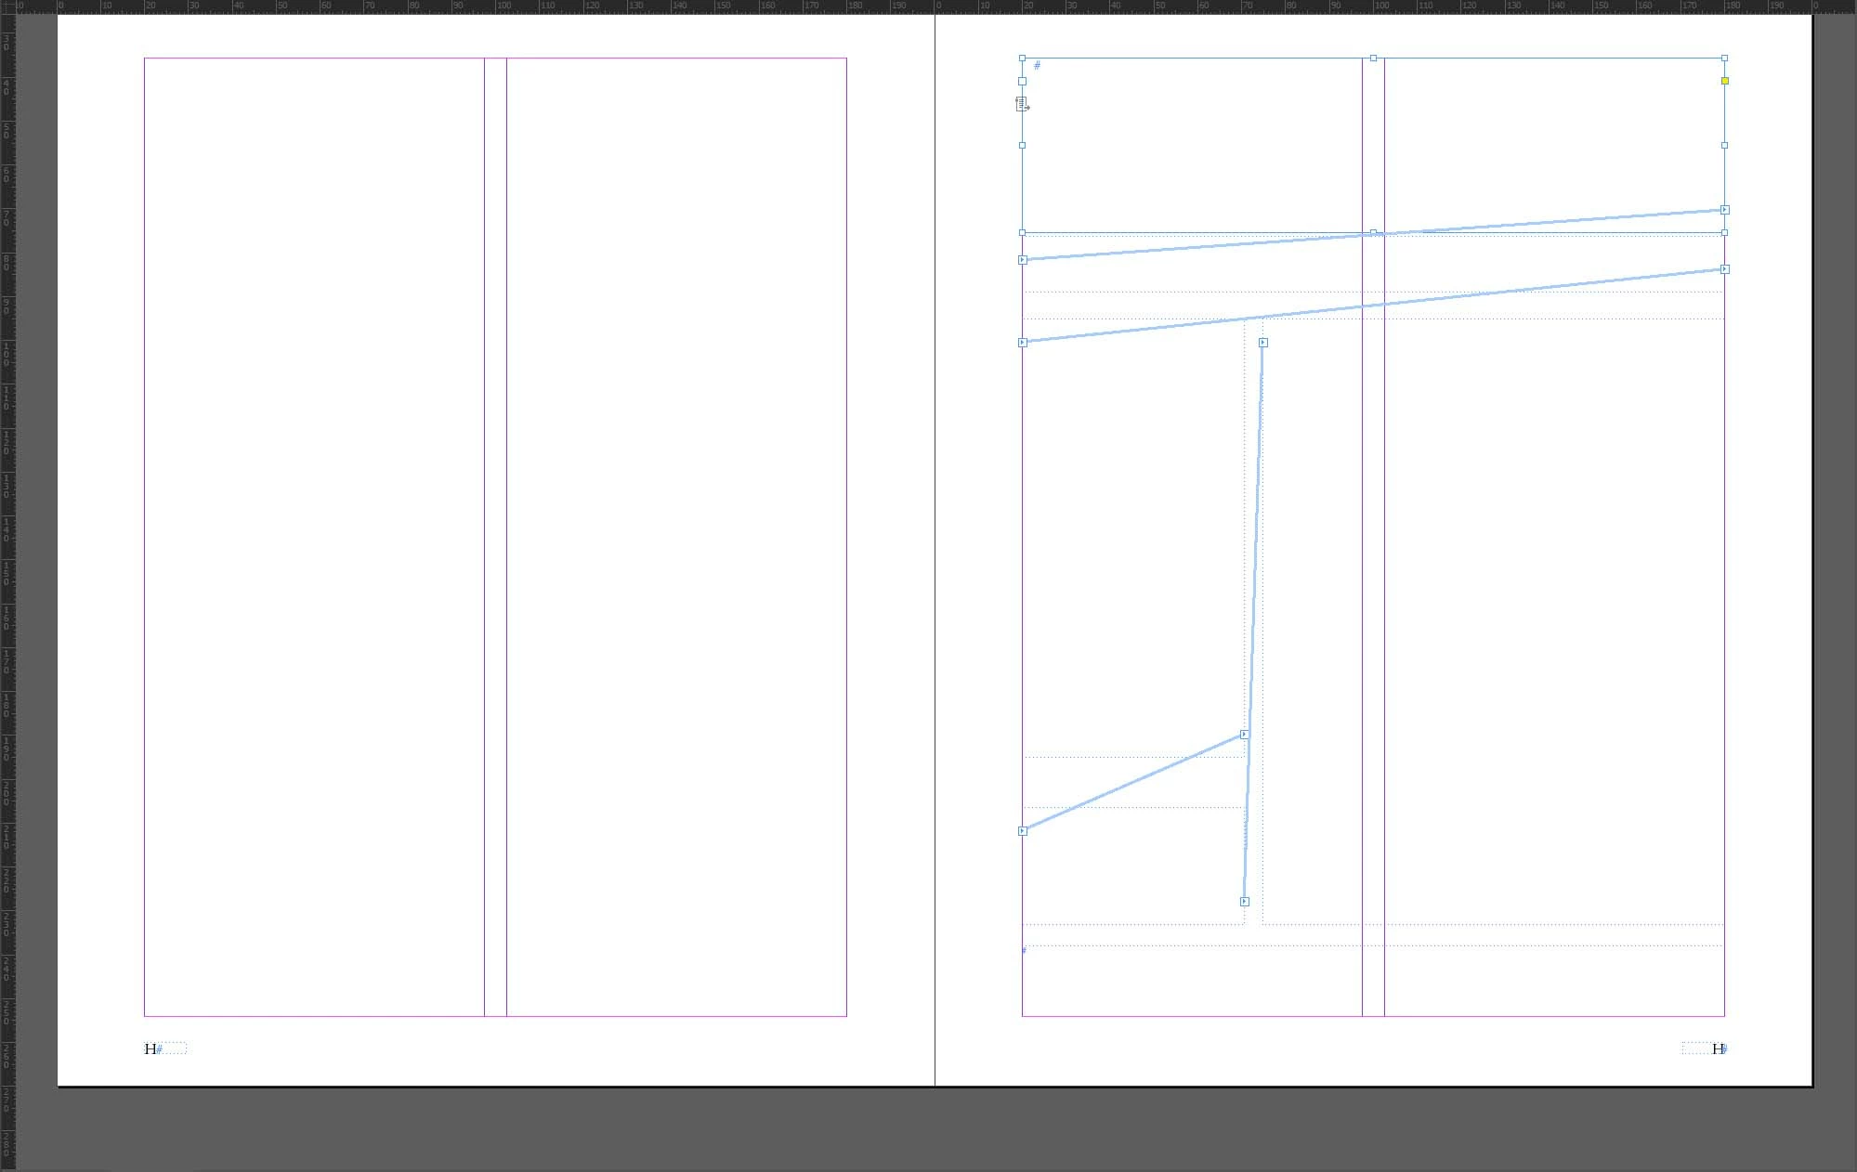The image size is (1857, 1172).
Task: Click the yellow live-corners square on selected frame
Action: pyautogui.click(x=1725, y=81)
